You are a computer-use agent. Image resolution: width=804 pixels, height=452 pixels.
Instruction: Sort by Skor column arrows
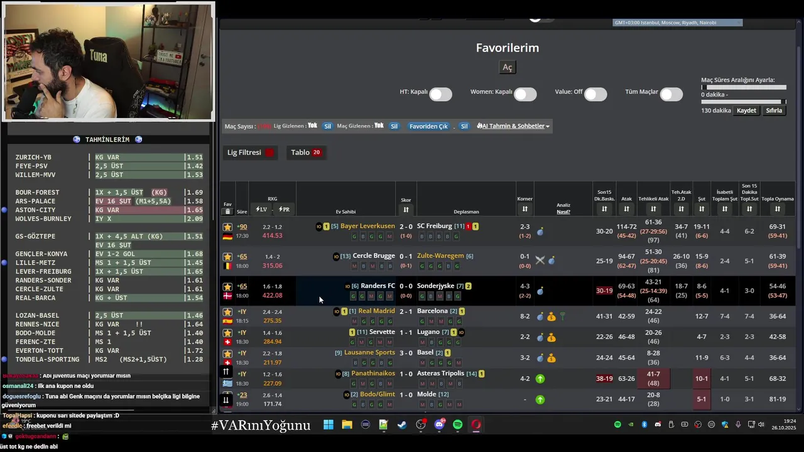(x=406, y=210)
